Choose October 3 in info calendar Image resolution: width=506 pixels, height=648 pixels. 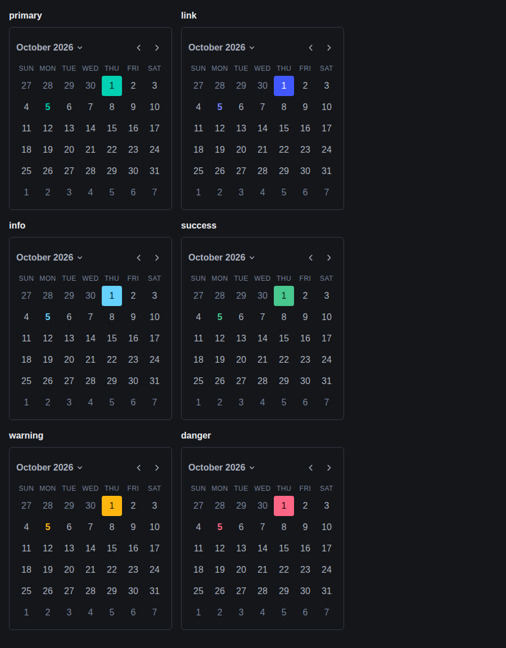154,295
